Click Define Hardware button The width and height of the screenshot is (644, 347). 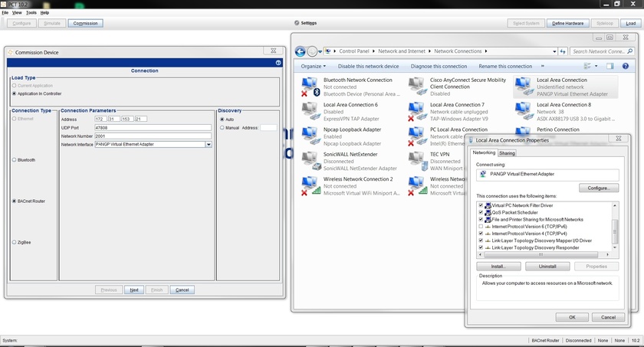pos(567,24)
